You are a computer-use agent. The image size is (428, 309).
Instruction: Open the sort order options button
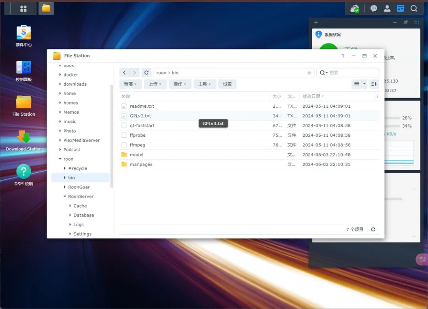374,84
